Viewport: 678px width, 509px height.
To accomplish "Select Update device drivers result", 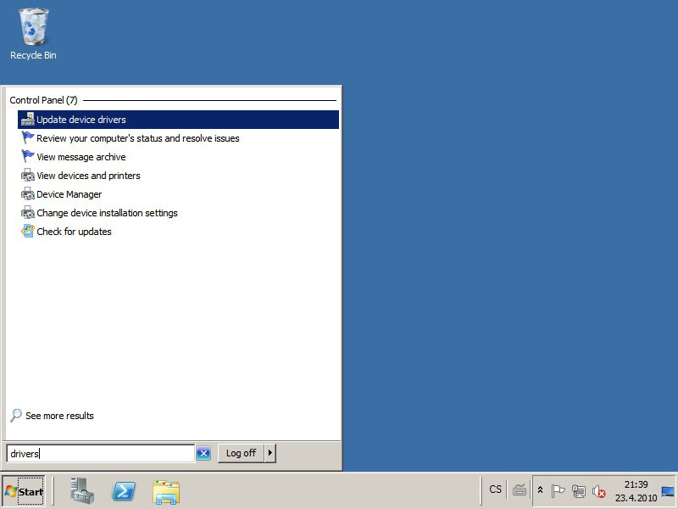I will [x=81, y=120].
